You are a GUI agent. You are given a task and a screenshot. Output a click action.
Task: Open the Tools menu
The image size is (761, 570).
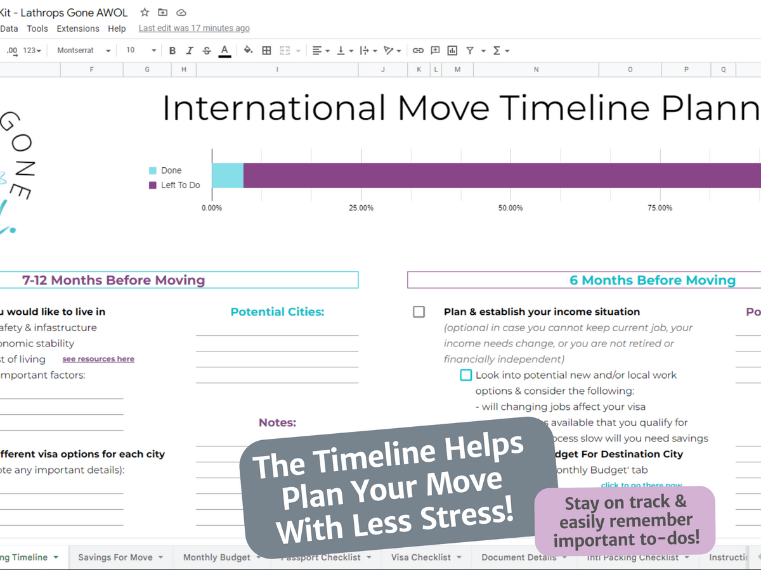(37, 28)
